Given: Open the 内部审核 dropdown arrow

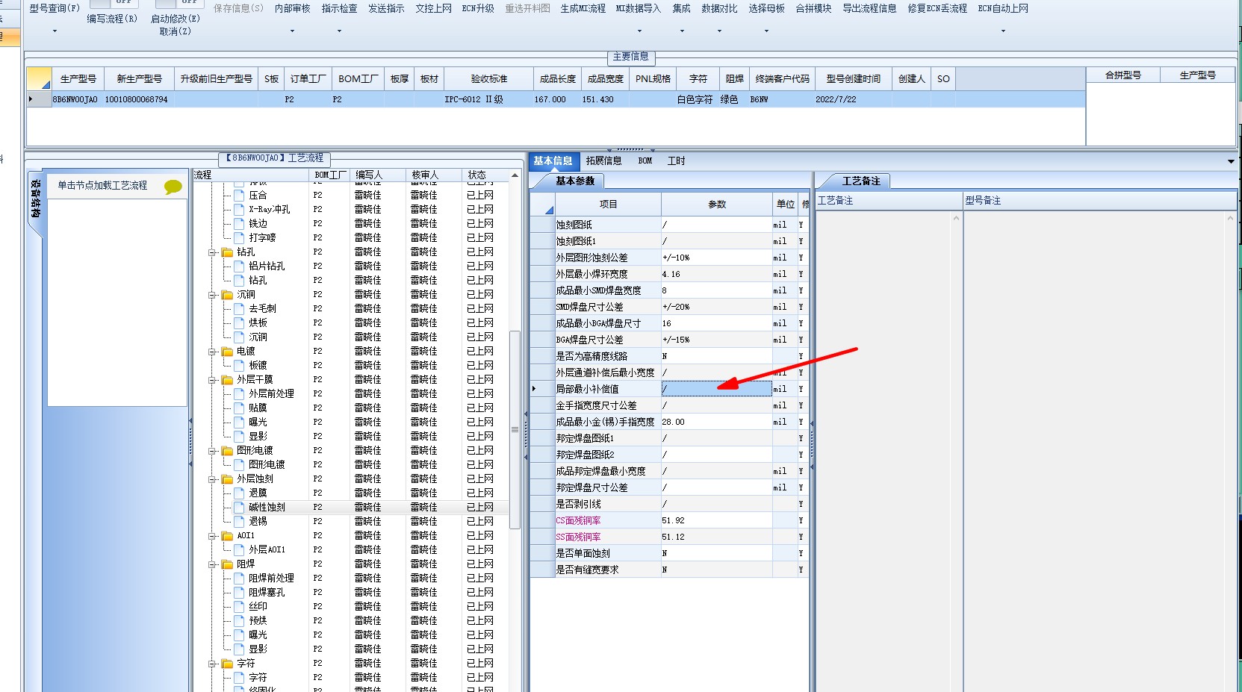Looking at the screenshot, I should [292, 31].
